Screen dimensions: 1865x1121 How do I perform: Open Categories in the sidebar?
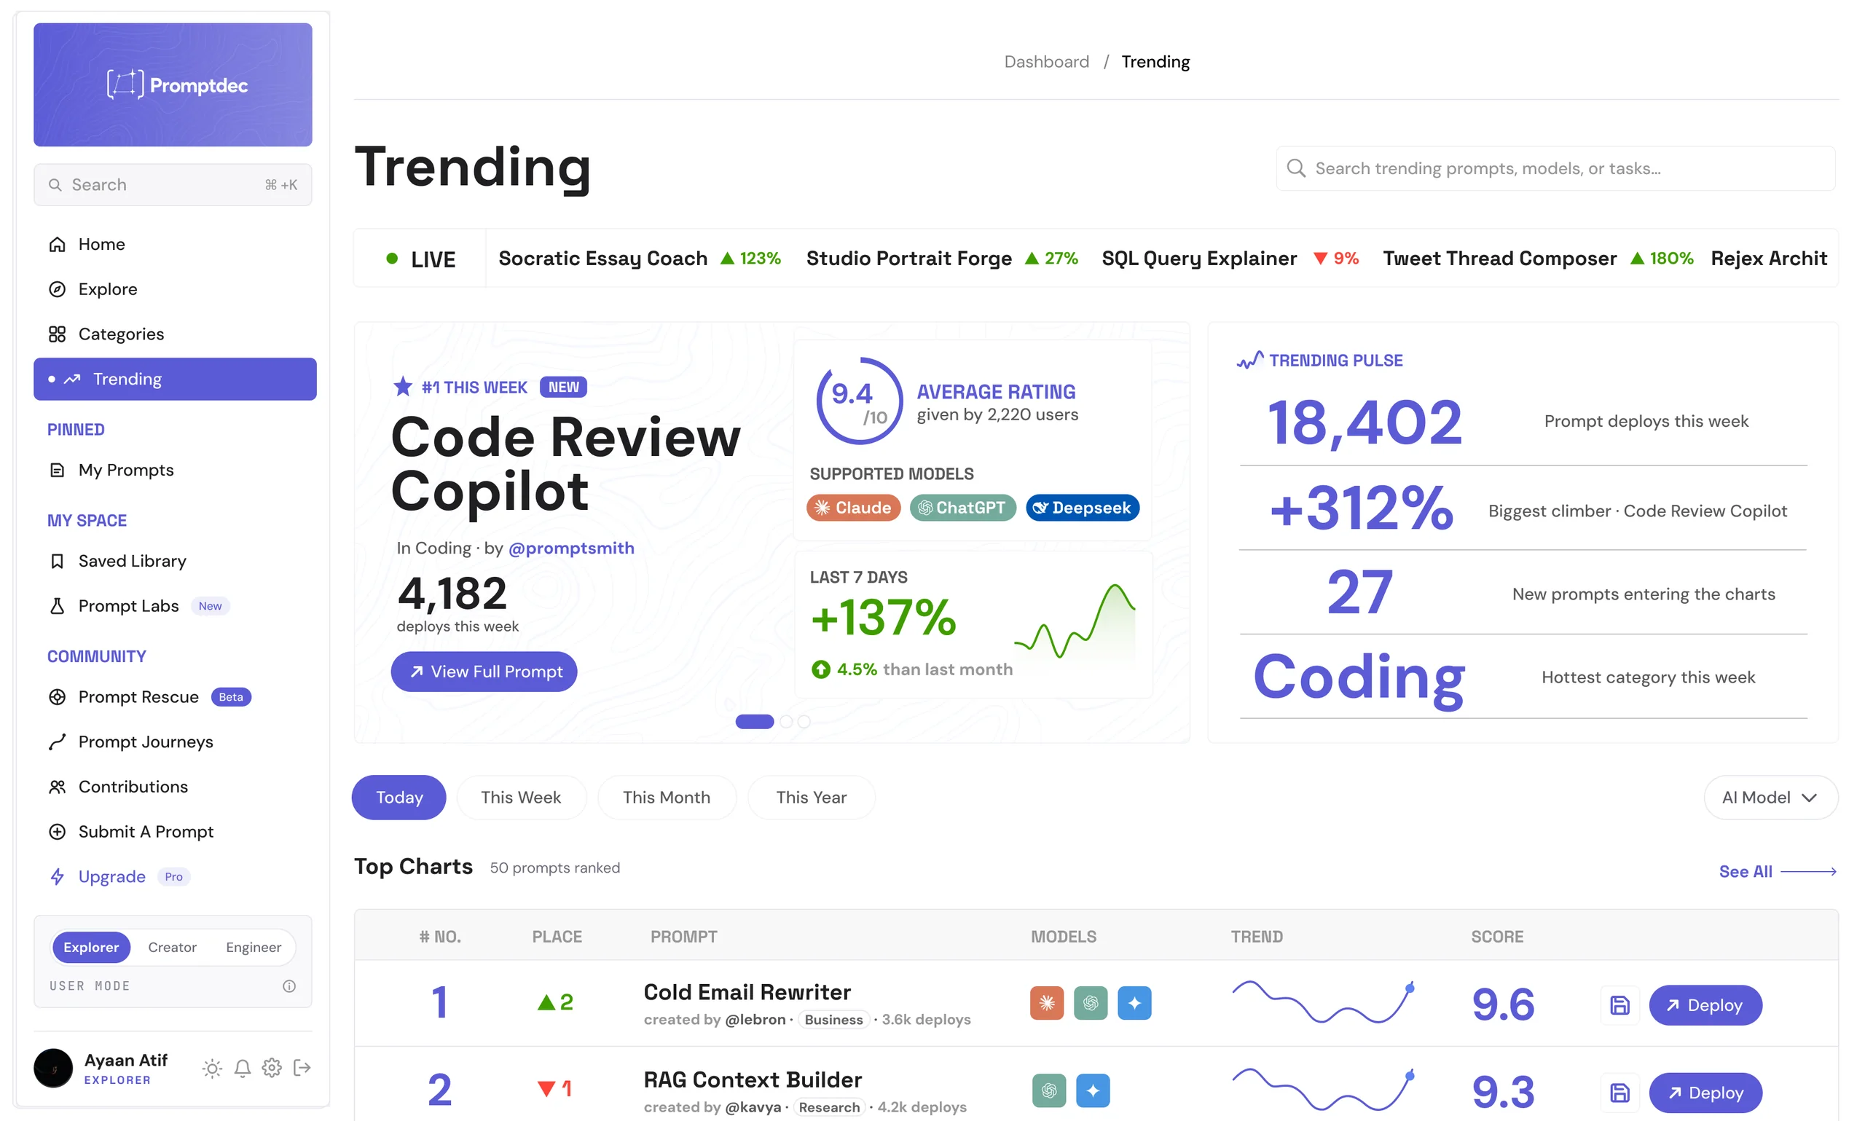click(175, 334)
